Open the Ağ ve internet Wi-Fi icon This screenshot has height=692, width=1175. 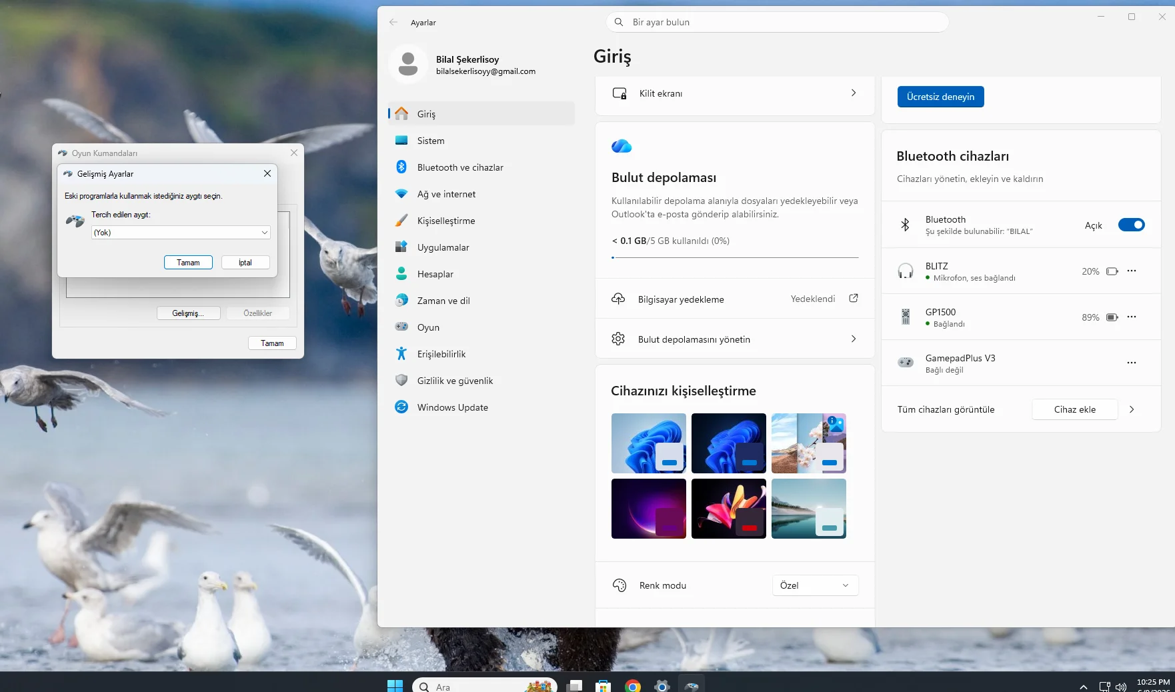pos(401,194)
